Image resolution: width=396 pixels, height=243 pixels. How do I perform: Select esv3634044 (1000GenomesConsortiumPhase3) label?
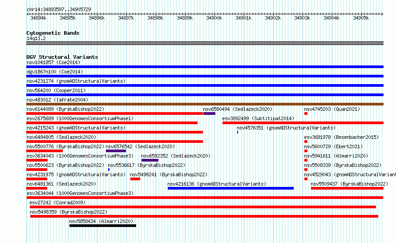click(80, 193)
